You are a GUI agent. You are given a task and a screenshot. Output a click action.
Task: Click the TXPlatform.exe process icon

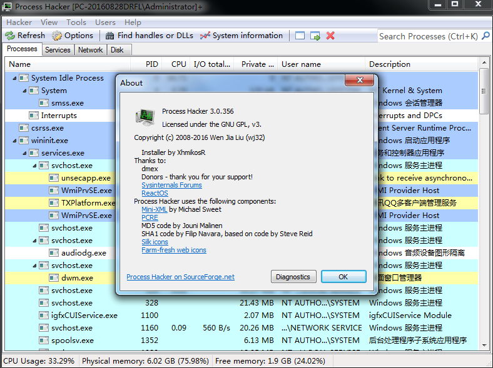click(54, 203)
